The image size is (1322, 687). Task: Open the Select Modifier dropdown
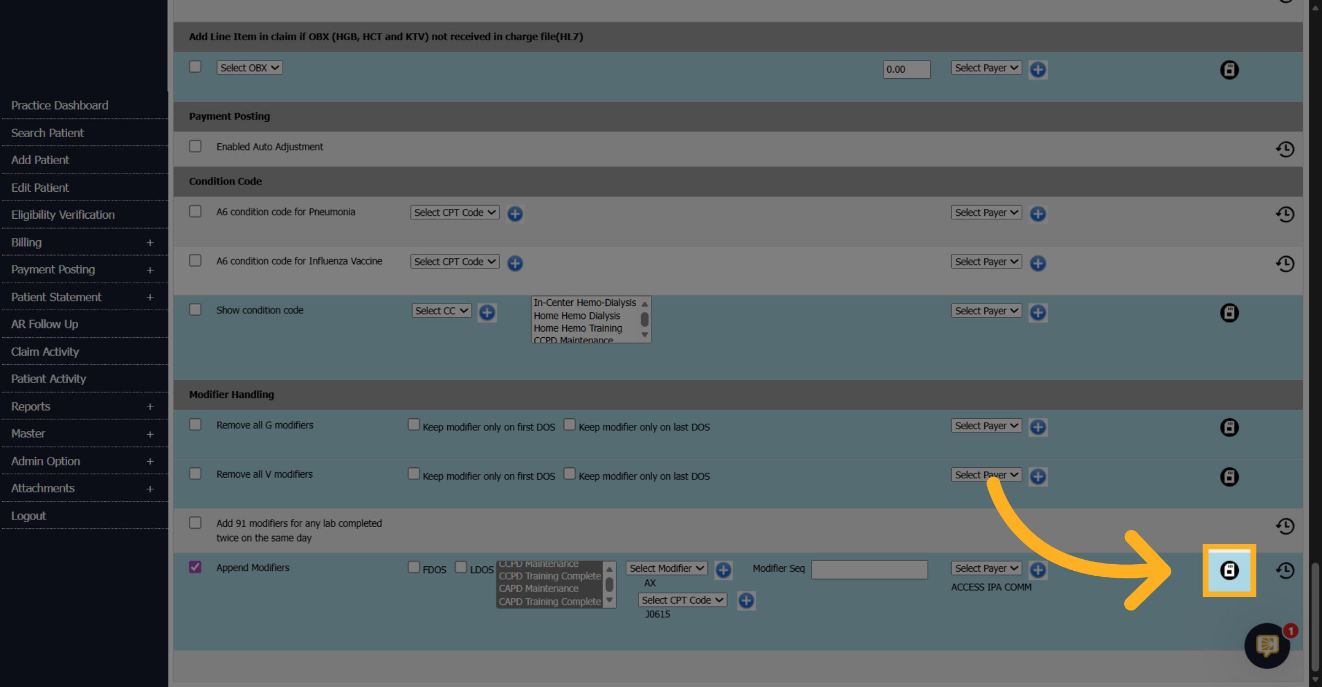pyautogui.click(x=667, y=568)
